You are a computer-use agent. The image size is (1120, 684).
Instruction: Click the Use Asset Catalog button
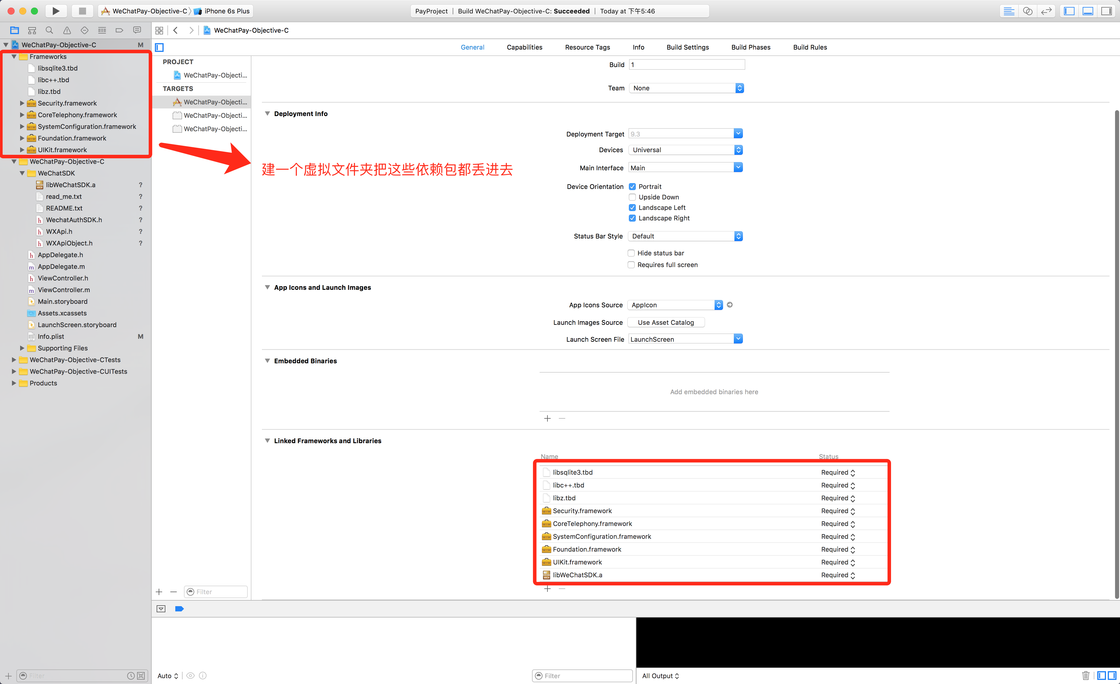pyautogui.click(x=666, y=322)
